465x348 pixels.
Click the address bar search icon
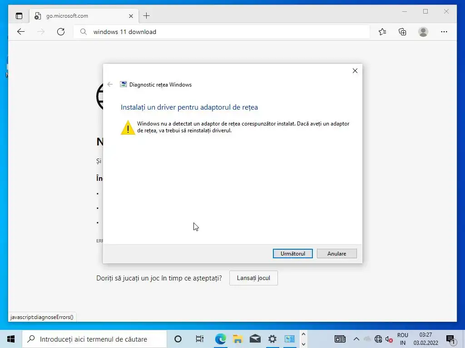84,32
